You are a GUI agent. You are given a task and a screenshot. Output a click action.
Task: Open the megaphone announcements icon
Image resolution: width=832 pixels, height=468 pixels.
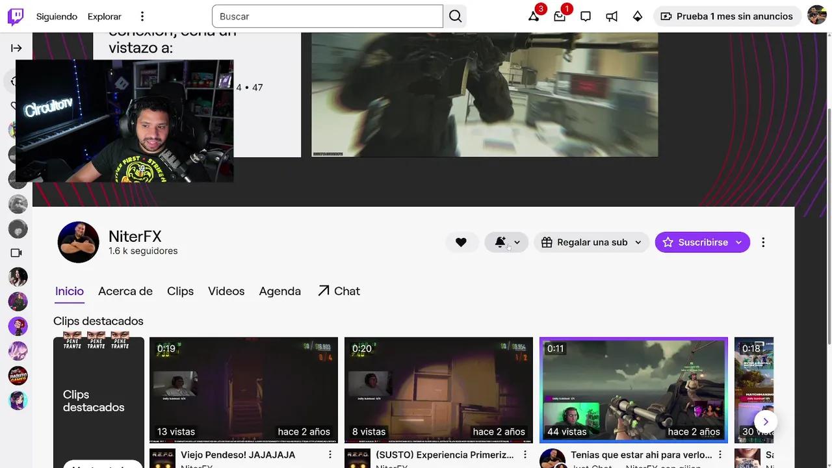[x=612, y=16]
